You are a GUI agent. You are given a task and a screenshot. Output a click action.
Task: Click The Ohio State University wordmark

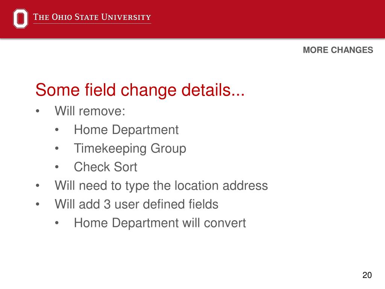point(92,17)
